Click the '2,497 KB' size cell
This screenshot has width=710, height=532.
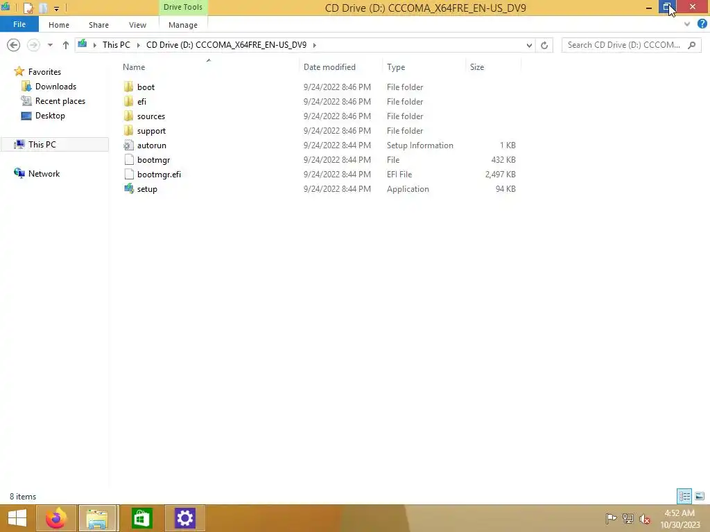501,174
